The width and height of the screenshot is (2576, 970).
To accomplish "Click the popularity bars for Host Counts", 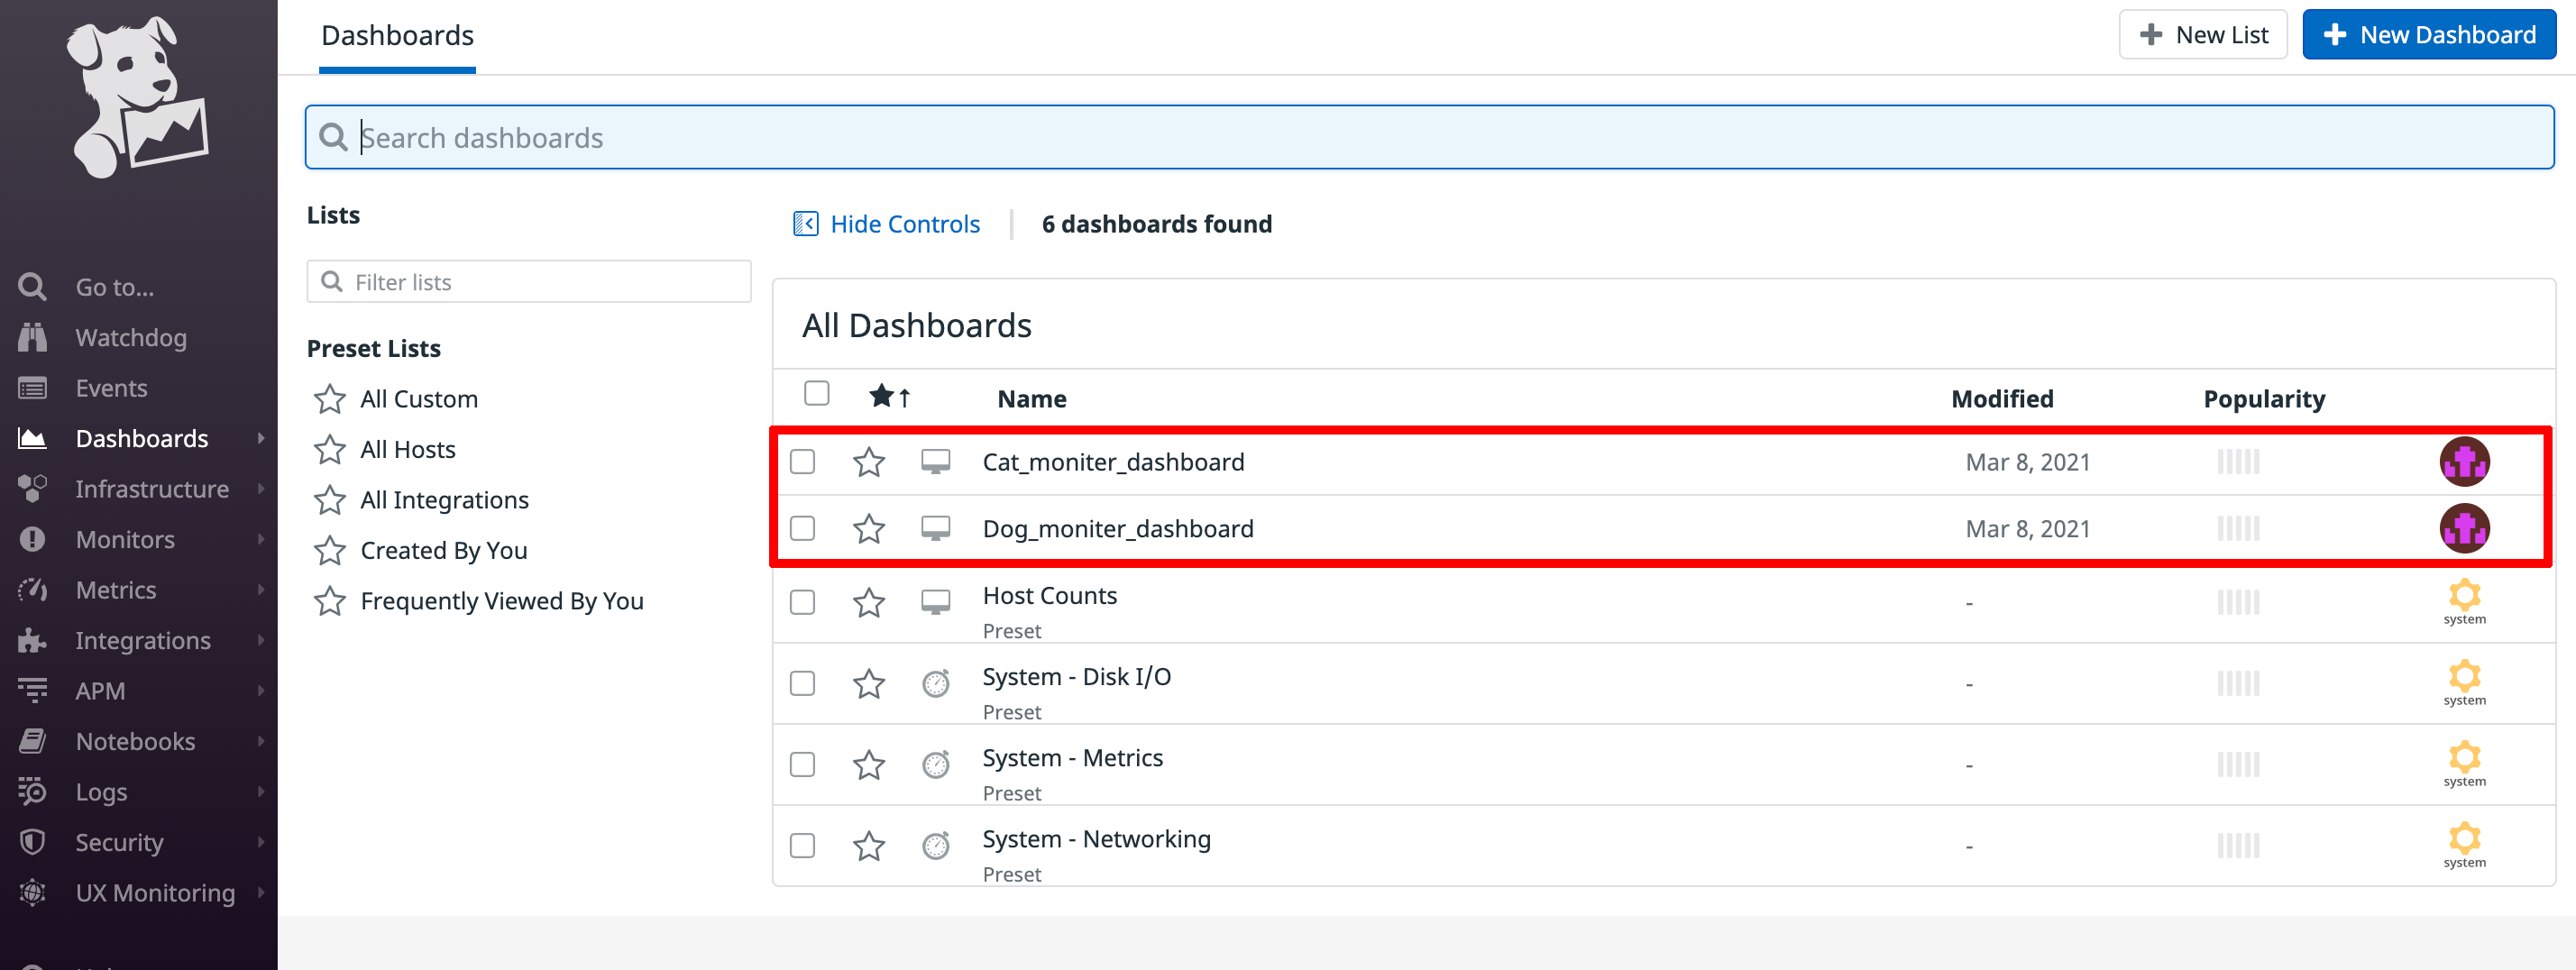I will pos(2237,602).
